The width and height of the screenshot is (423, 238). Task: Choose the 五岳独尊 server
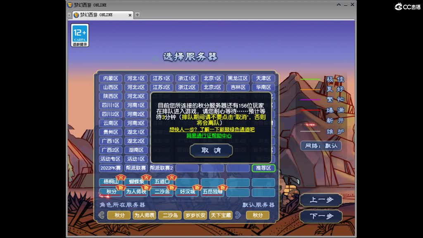click(212, 192)
